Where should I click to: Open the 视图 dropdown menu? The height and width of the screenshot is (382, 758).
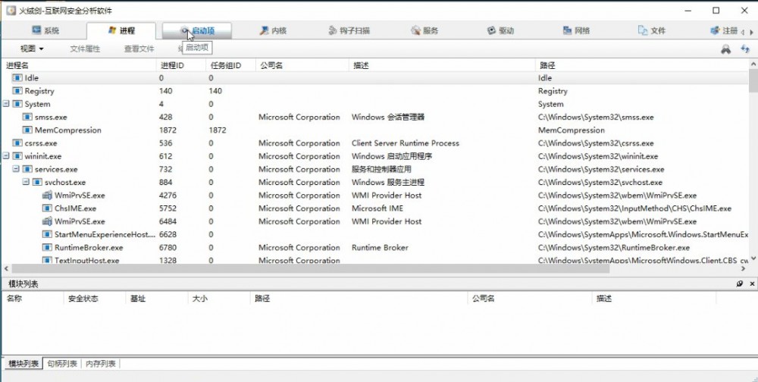(32, 49)
